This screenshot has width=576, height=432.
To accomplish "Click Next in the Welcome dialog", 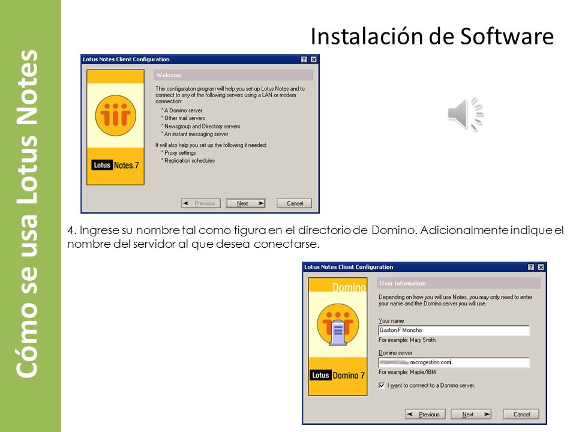I will (x=246, y=203).
